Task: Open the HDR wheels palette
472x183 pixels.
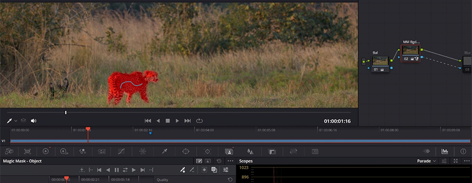Action: pyautogui.click(x=64, y=151)
